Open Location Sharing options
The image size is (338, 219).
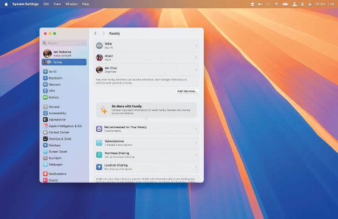tap(146, 167)
